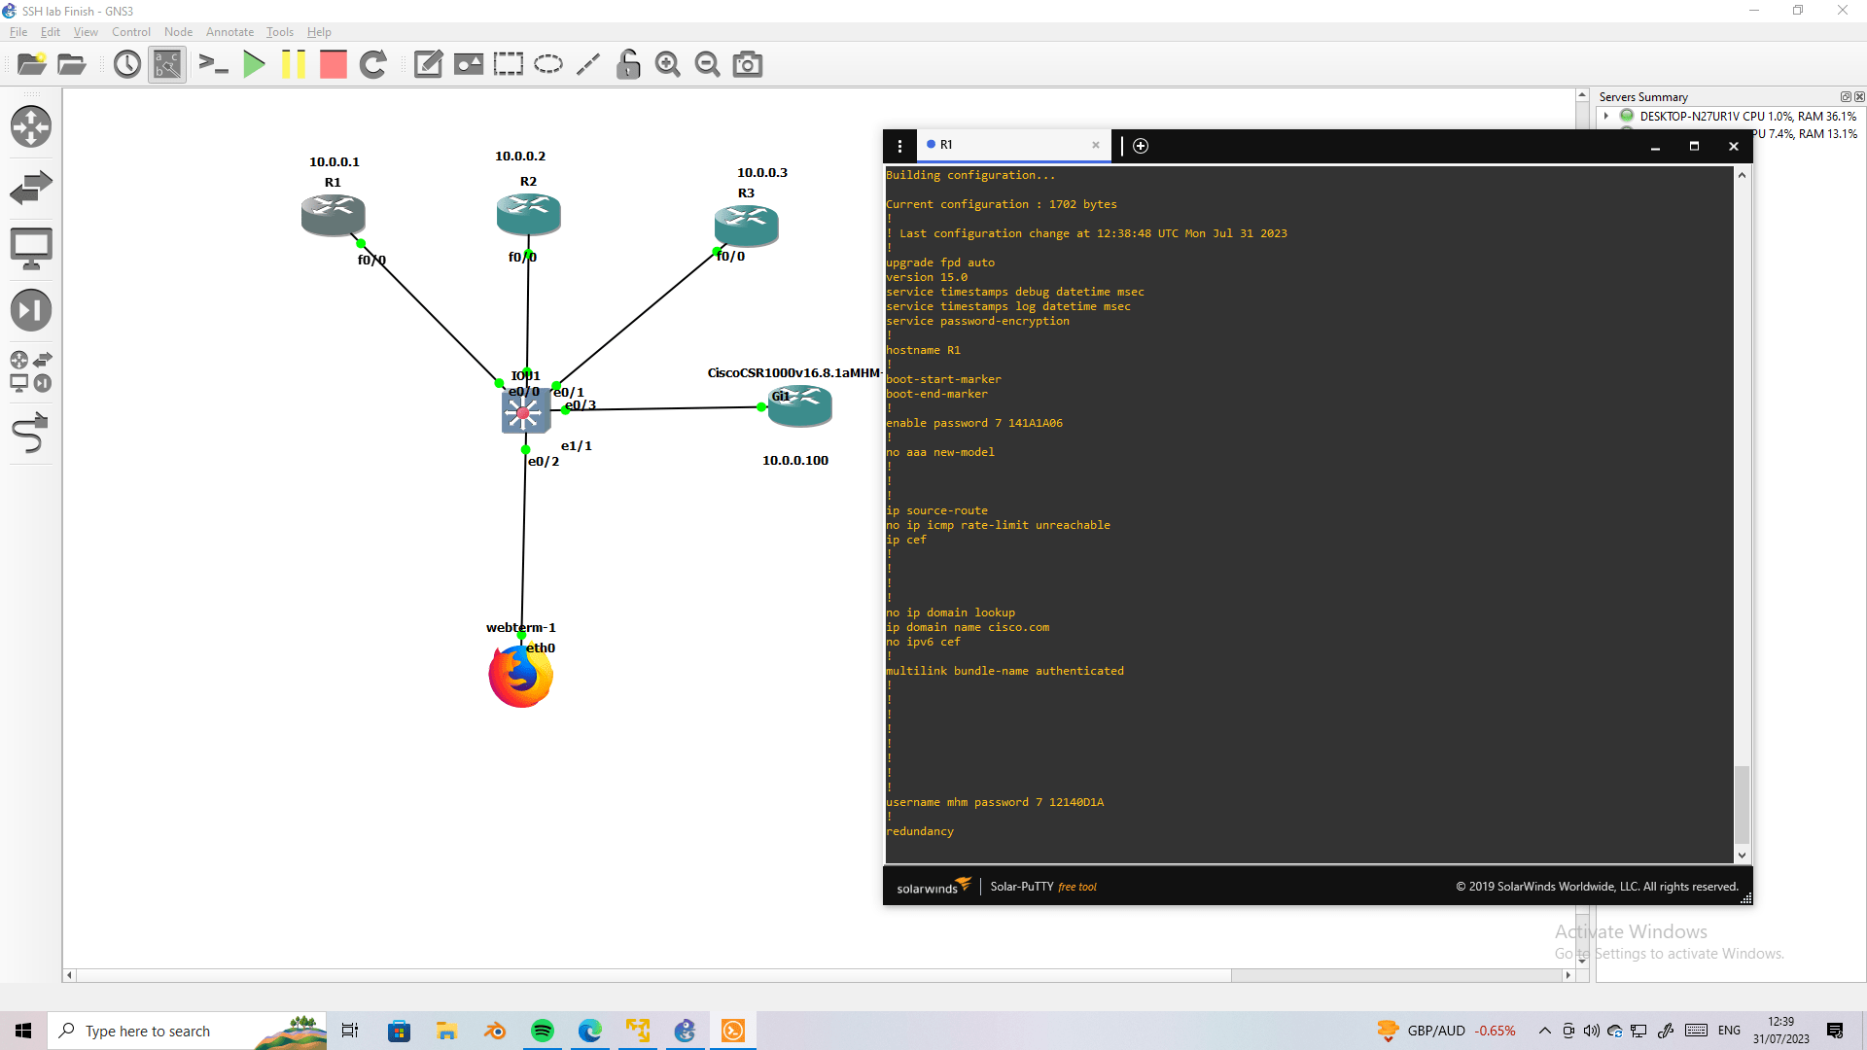
Task: Expand the DESKTOP-N27UR1V server in Servers Summary
Action: 1606,116
